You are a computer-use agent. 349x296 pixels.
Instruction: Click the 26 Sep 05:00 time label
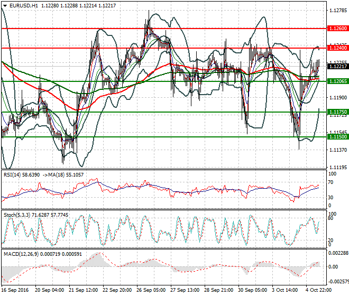(x=151, y=290)
